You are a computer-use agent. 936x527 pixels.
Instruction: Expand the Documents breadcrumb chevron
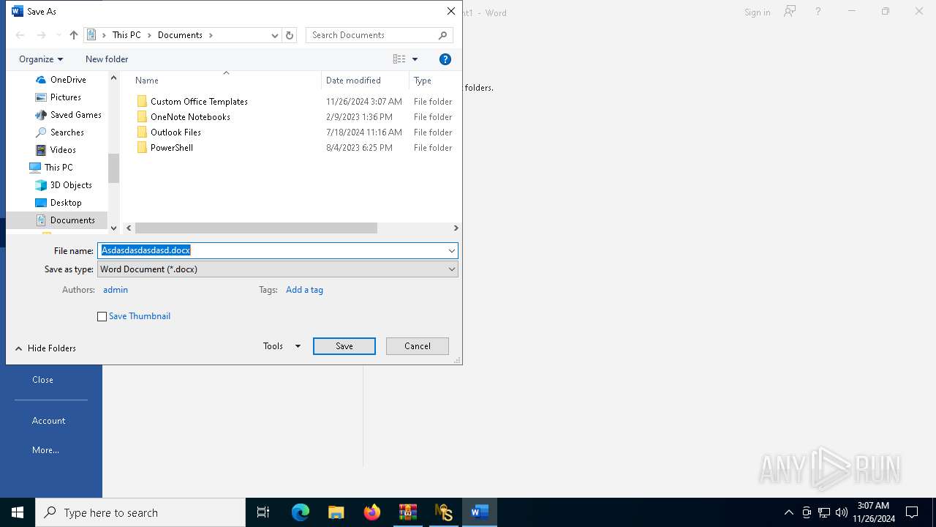coord(211,35)
